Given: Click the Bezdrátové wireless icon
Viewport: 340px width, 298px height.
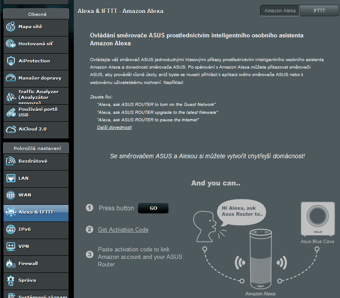Looking at the screenshot, I should [11, 161].
